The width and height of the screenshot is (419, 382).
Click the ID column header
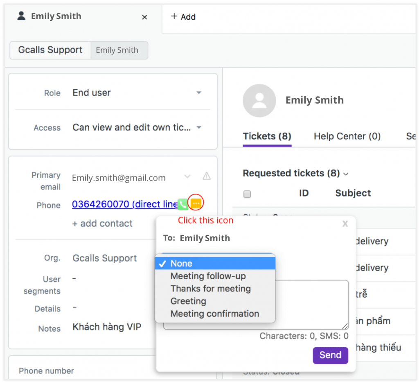coord(304,193)
